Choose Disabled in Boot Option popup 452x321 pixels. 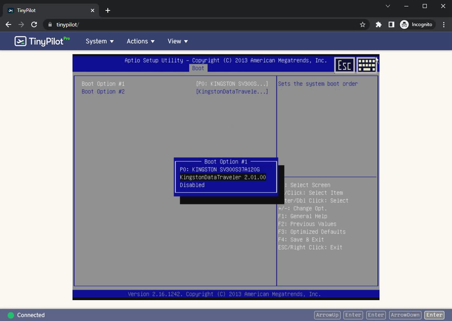[x=192, y=185]
